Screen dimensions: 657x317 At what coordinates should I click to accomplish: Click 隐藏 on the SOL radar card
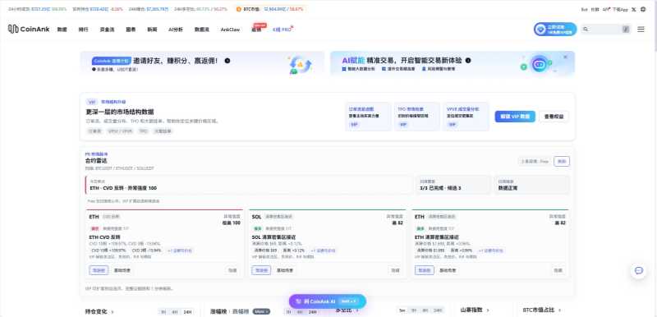pyautogui.click(x=395, y=270)
